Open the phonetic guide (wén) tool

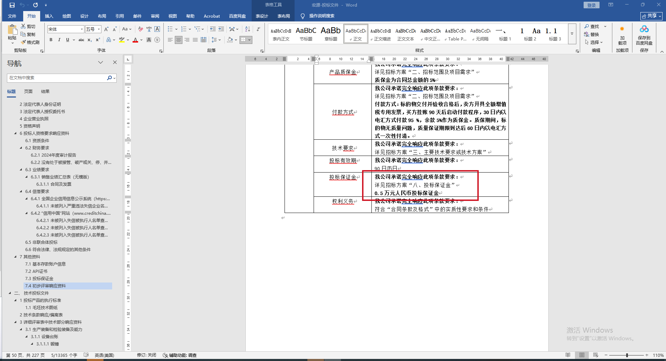point(149,29)
